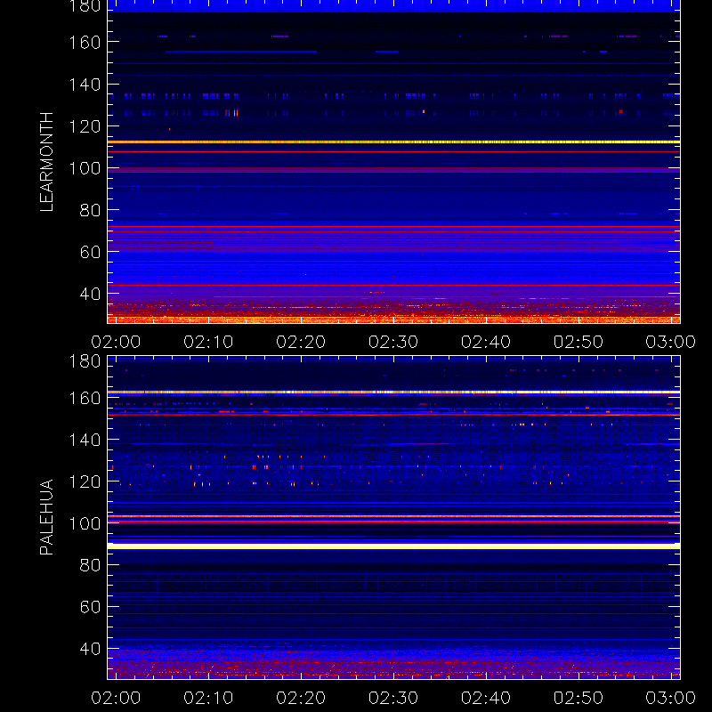The image size is (712, 712).
Task: Click time label 02:00 under the Learmonth plot
Action: coord(116,342)
